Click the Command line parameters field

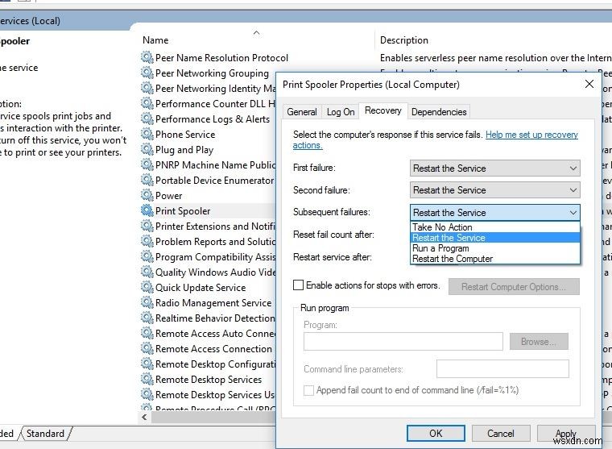click(502, 369)
